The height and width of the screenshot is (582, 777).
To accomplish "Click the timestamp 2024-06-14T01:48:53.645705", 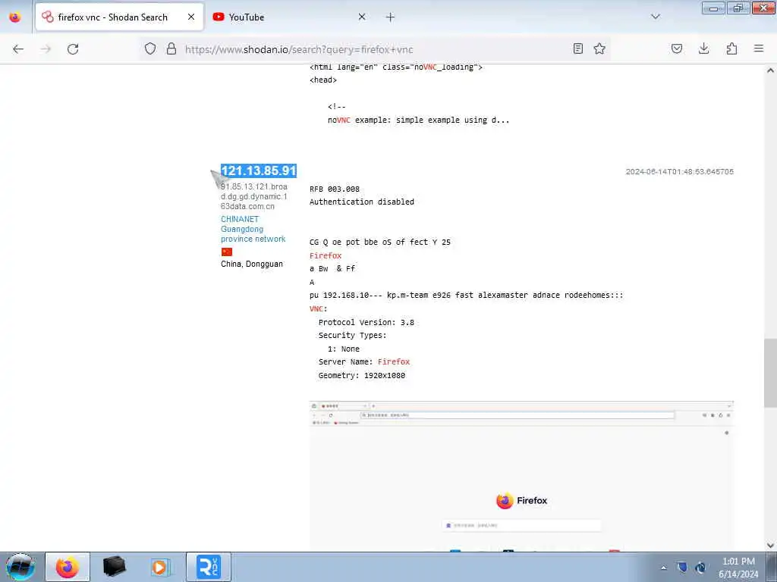I will 679,172.
